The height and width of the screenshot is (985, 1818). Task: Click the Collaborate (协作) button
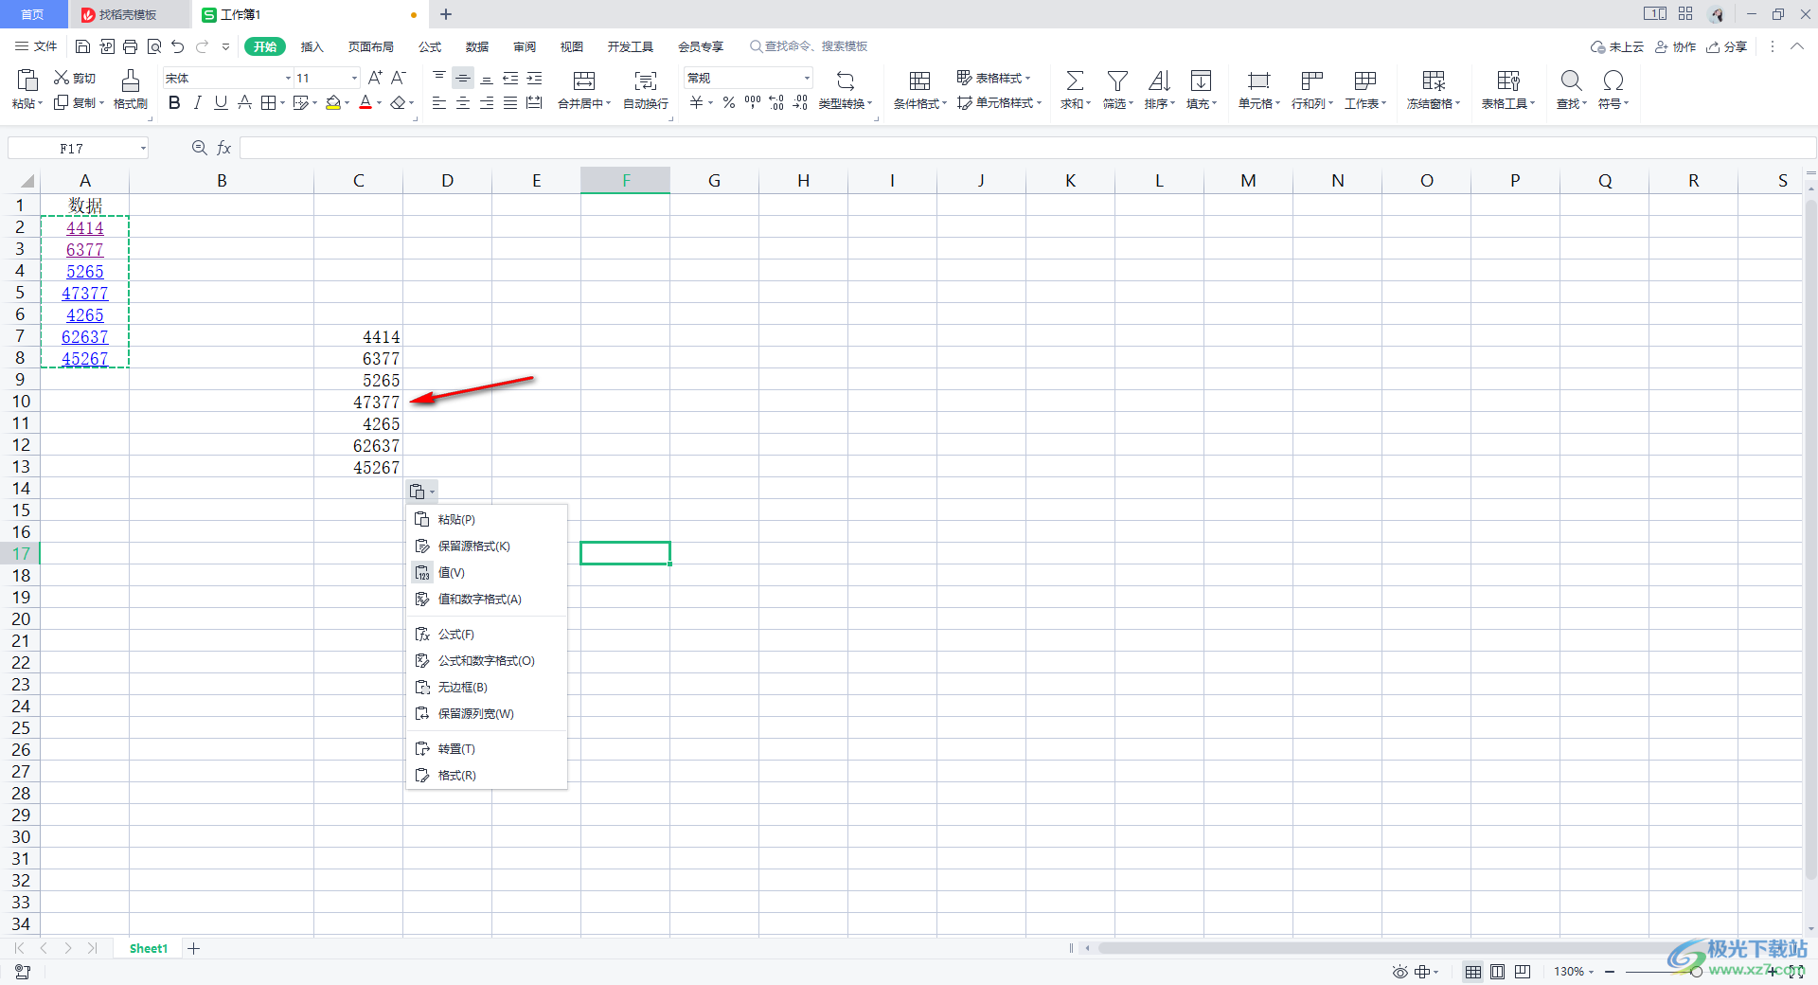pos(1675,46)
